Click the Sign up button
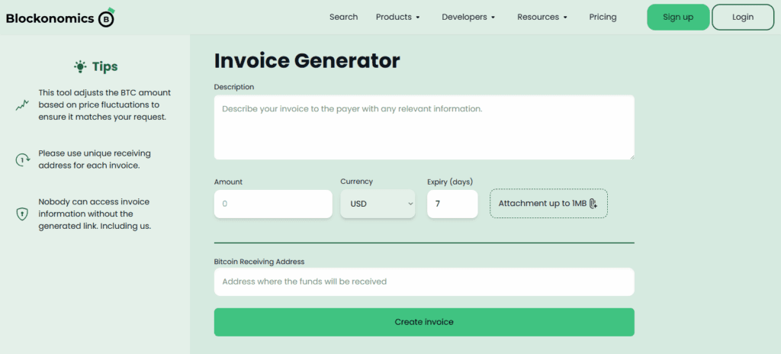 (678, 17)
